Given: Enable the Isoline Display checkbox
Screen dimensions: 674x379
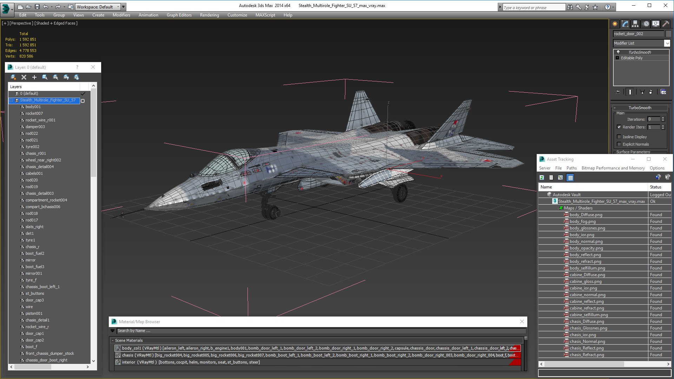Looking at the screenshot, I should coord(619,137).
